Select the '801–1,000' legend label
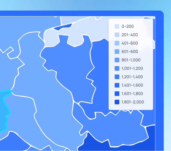The image size is (171, 151). 131,60
